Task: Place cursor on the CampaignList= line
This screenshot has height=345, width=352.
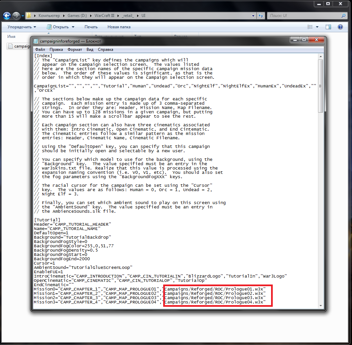Action: (x=175, y=86)
